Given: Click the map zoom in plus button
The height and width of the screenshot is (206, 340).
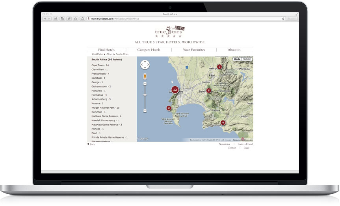Looking at the screenshot, I should [x=145, y=83].
